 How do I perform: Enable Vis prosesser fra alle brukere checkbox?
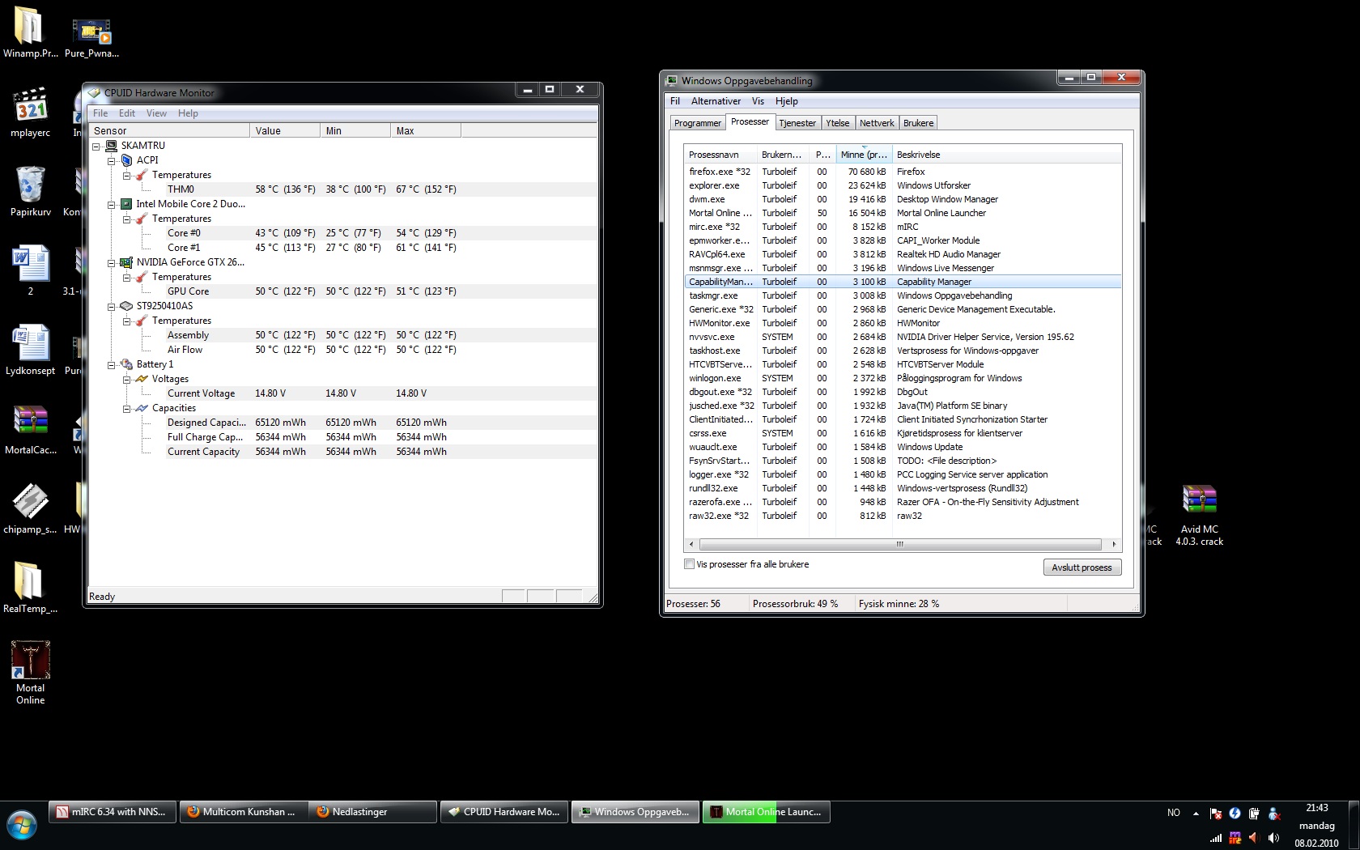[x=690, y=564]
